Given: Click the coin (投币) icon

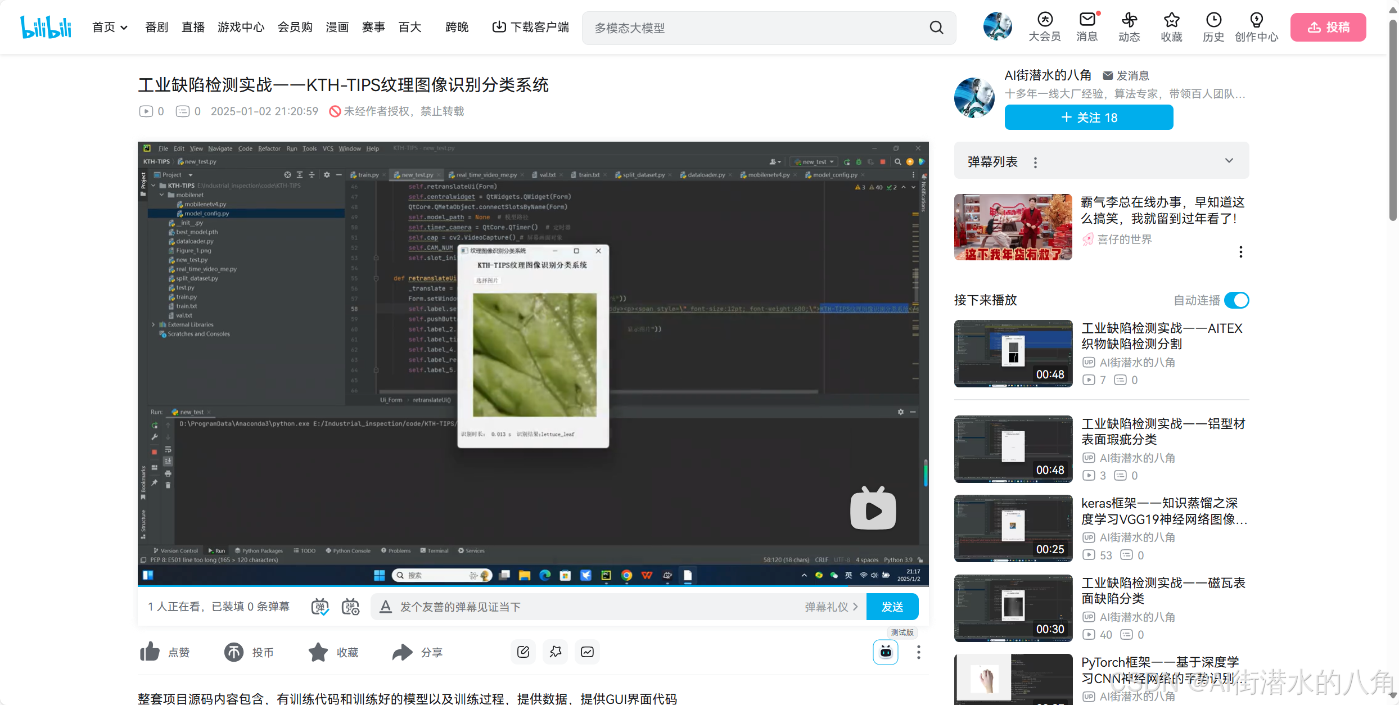Looking at the screenshot, I should 234,652.
